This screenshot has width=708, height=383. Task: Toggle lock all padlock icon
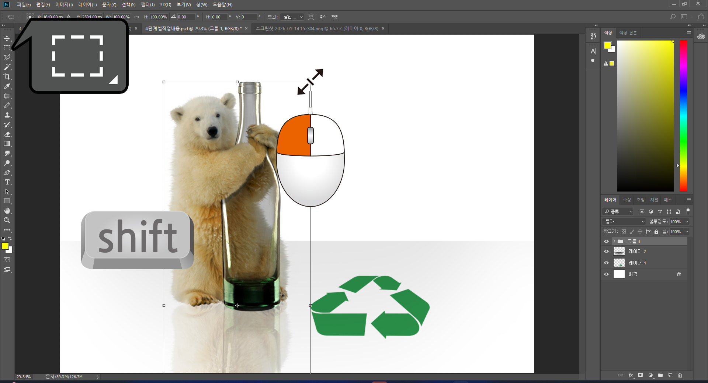(656, 232)
